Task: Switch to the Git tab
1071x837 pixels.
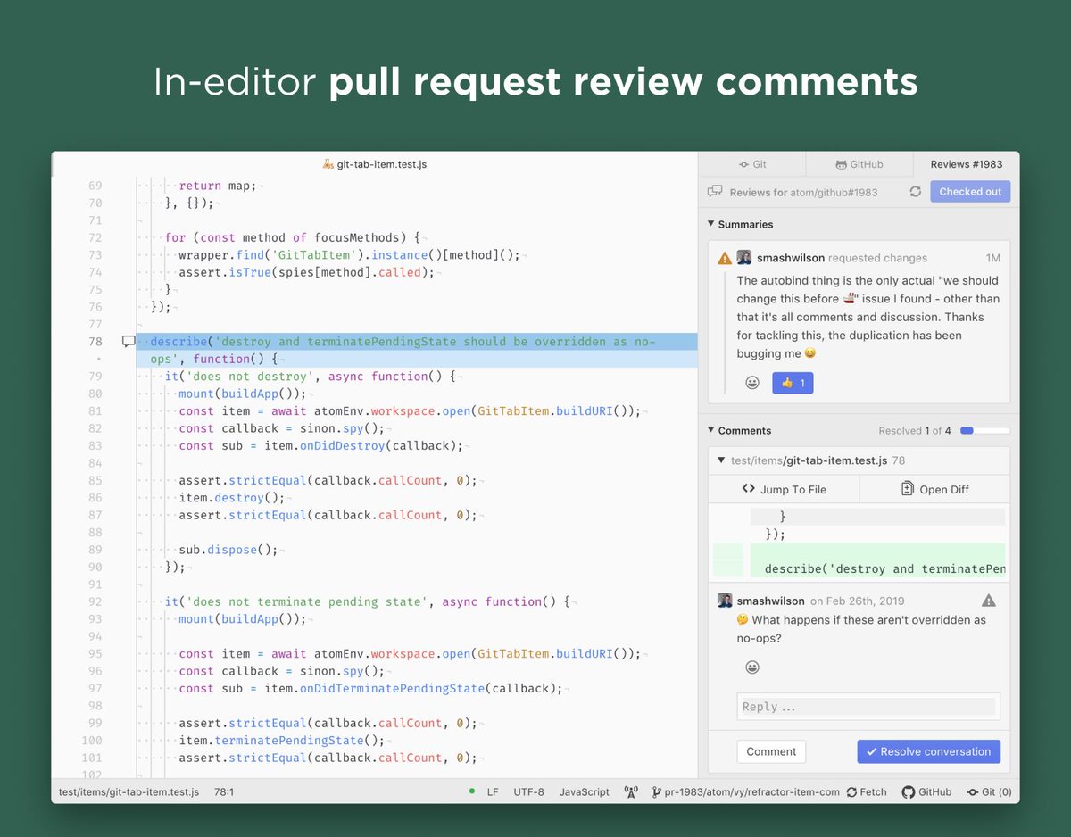Action: (x=752, y=164)
